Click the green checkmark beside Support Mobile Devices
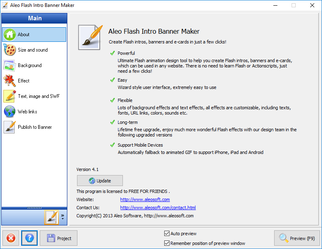Viewport: 322px width, 249px height. [x=112, y=145]
